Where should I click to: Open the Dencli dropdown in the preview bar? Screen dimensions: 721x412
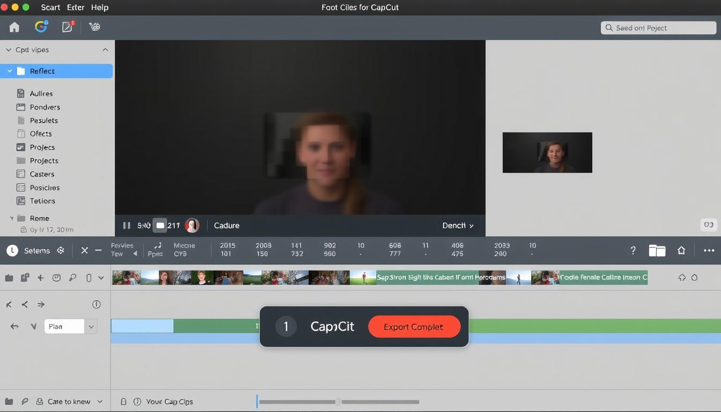click(457, 225)
